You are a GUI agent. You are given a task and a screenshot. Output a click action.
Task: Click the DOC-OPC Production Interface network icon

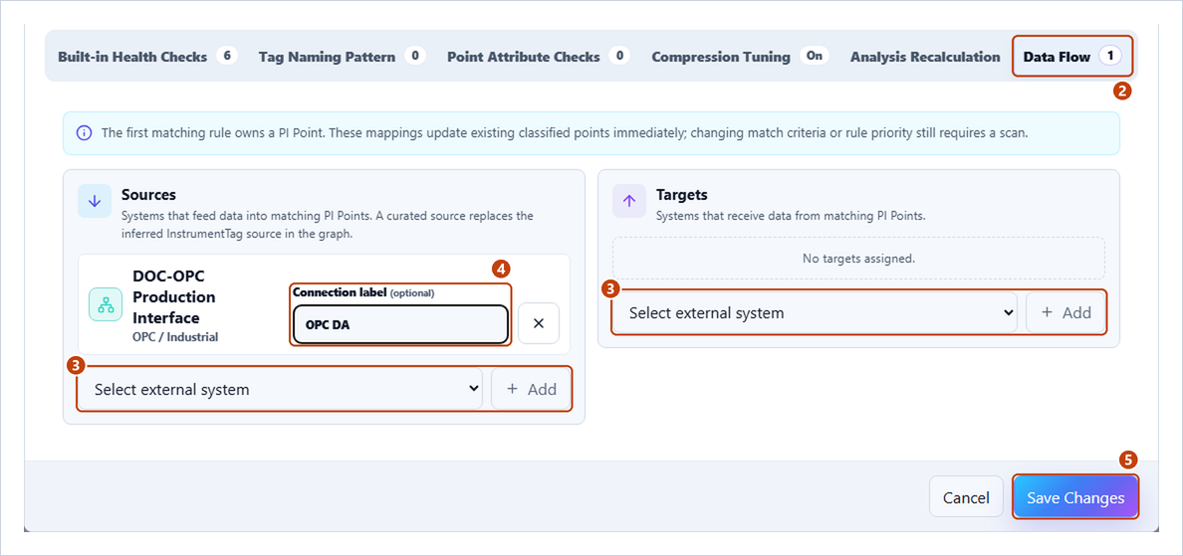[106, 304]
